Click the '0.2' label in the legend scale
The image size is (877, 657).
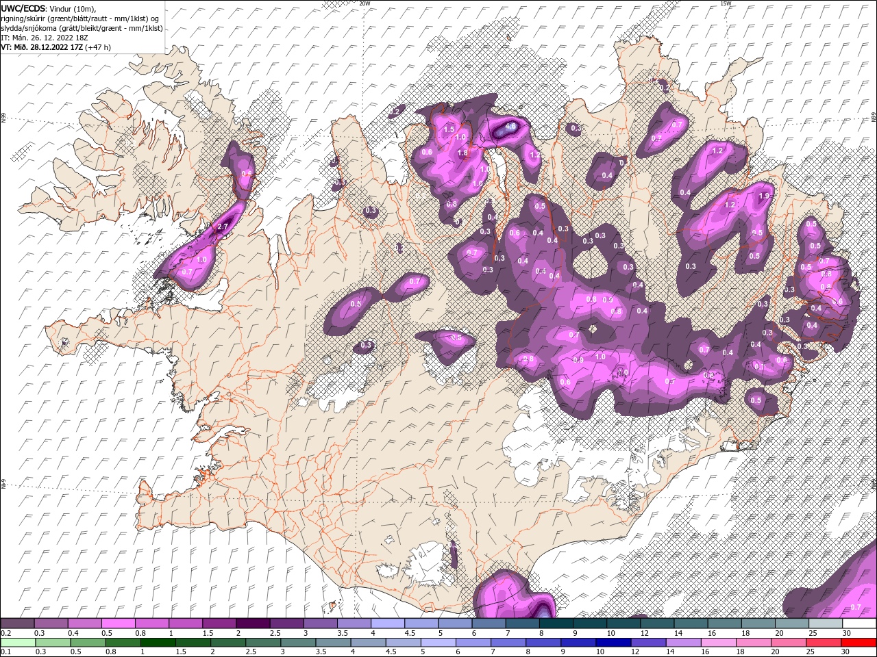pos(5,632)
